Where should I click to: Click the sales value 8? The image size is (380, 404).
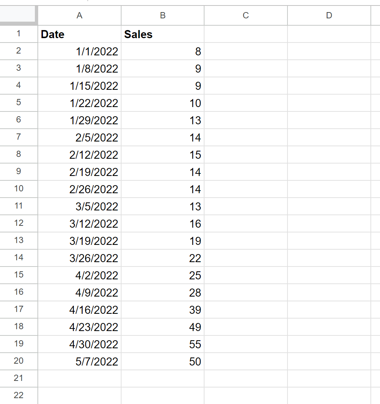(163, 51)
